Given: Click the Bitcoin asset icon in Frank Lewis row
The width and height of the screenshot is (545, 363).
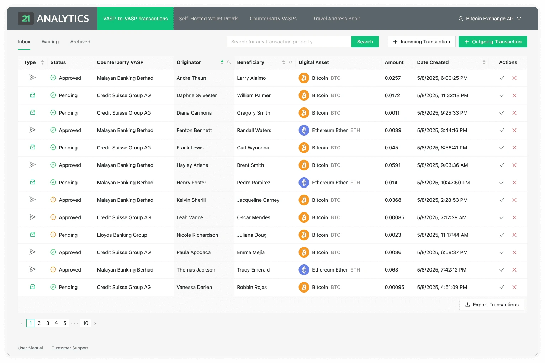Looking at the screenshot, I should coord(304,148).
